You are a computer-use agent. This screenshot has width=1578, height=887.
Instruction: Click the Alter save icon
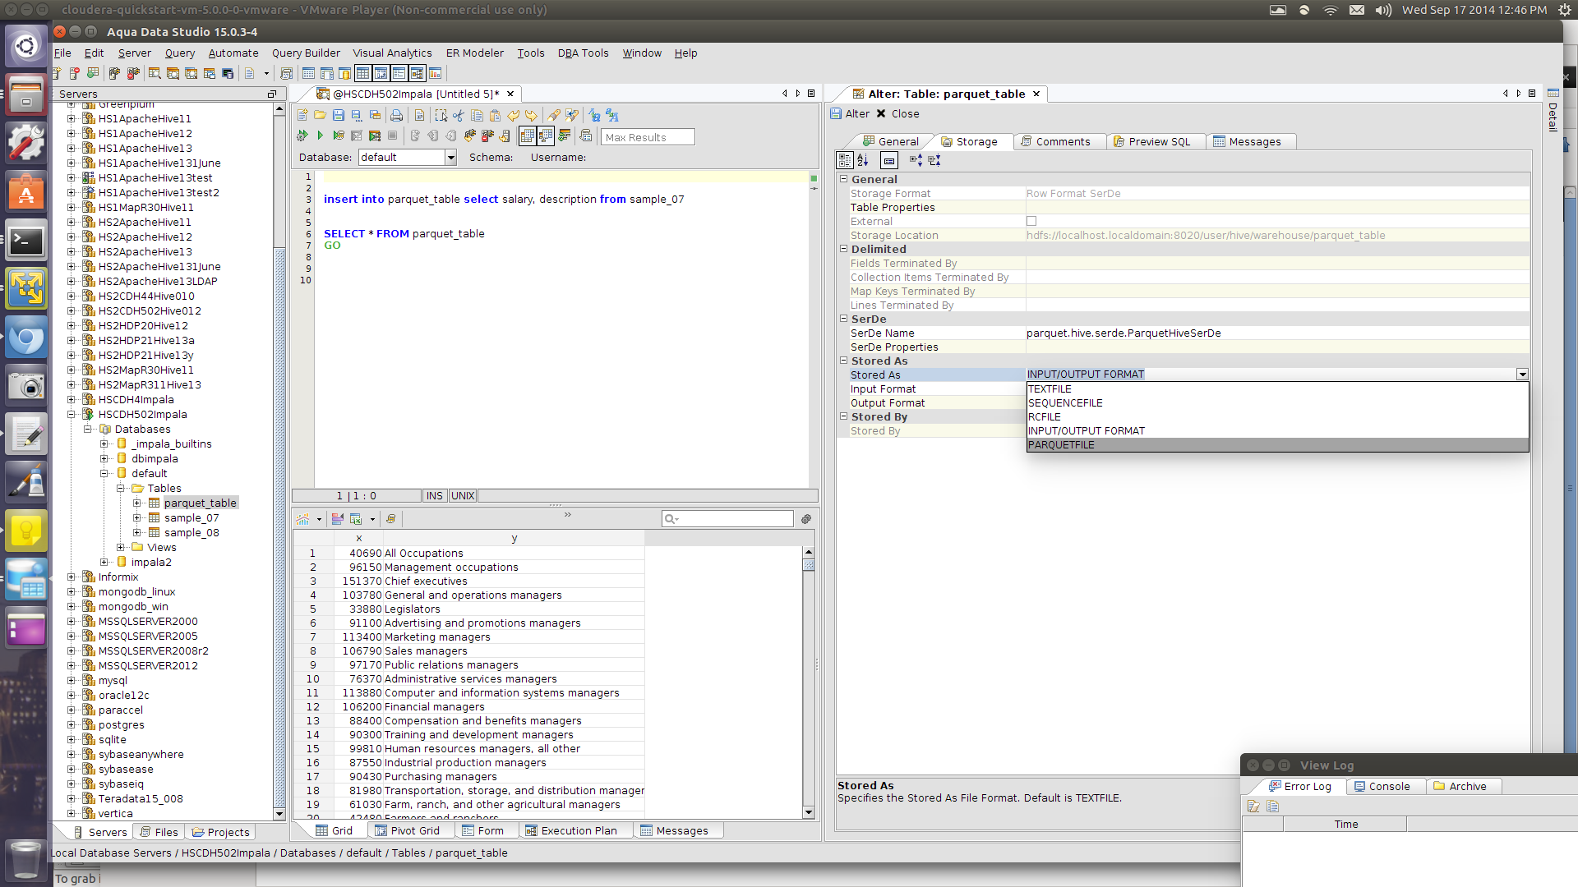coord(836,114)
